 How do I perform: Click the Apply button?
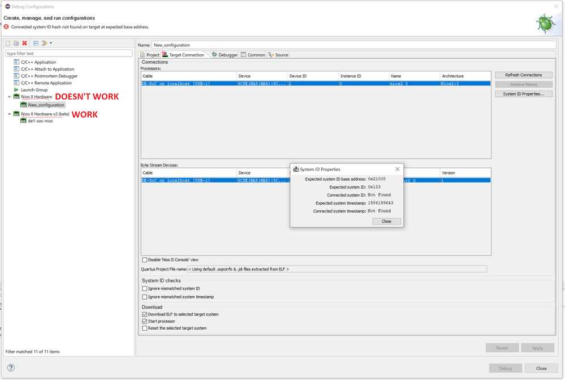537,348
